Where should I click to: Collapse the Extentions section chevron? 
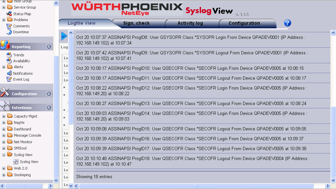(x=49, y=107)
